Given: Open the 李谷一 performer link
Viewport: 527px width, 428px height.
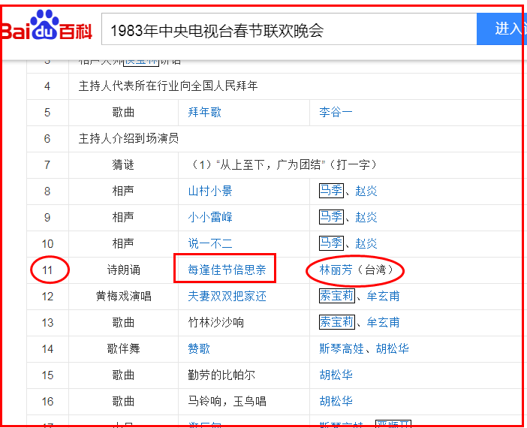Looking at the screenshot, I should [x=336, y=113].
